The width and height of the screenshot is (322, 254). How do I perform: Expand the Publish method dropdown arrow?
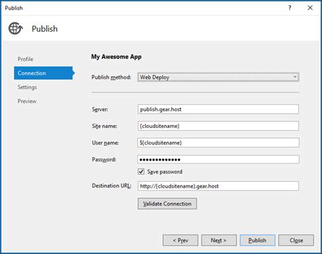295,77
